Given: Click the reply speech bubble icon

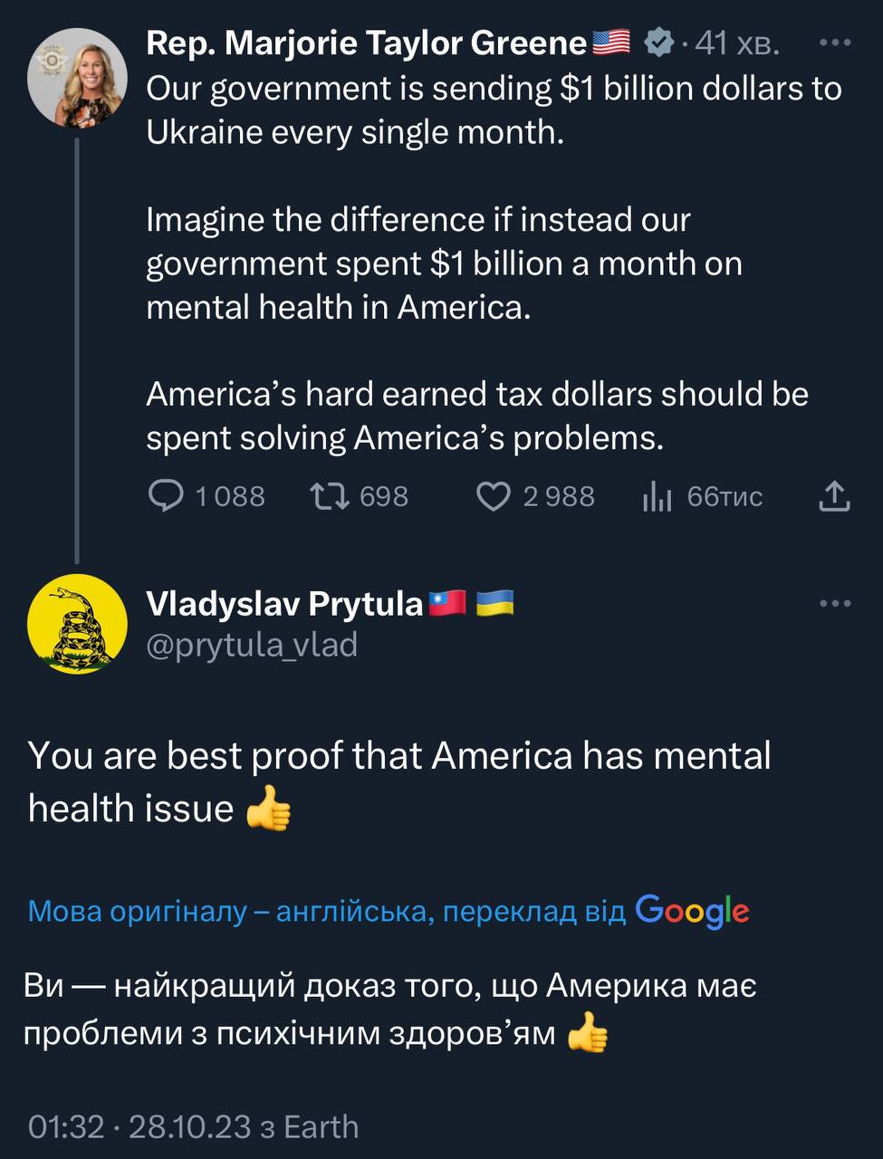Looking at the screenshot, I should click(x=166, y=495).
